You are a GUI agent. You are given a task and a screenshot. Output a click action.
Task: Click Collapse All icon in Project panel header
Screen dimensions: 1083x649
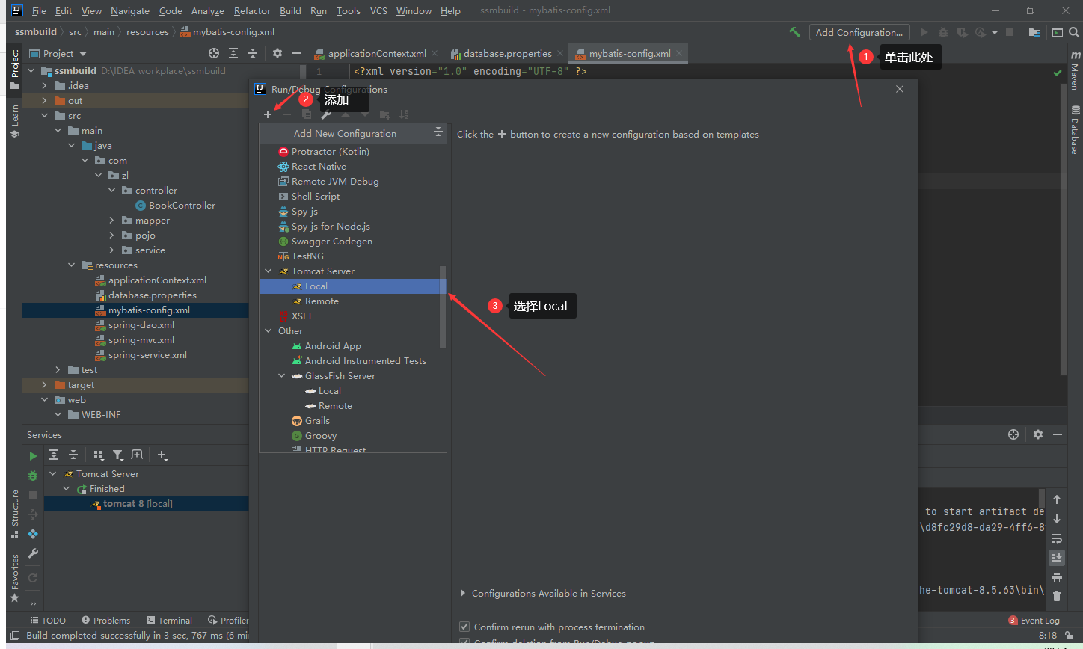point(253,53)
